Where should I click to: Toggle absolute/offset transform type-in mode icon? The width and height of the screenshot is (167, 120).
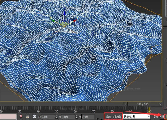tap(34, 116)
